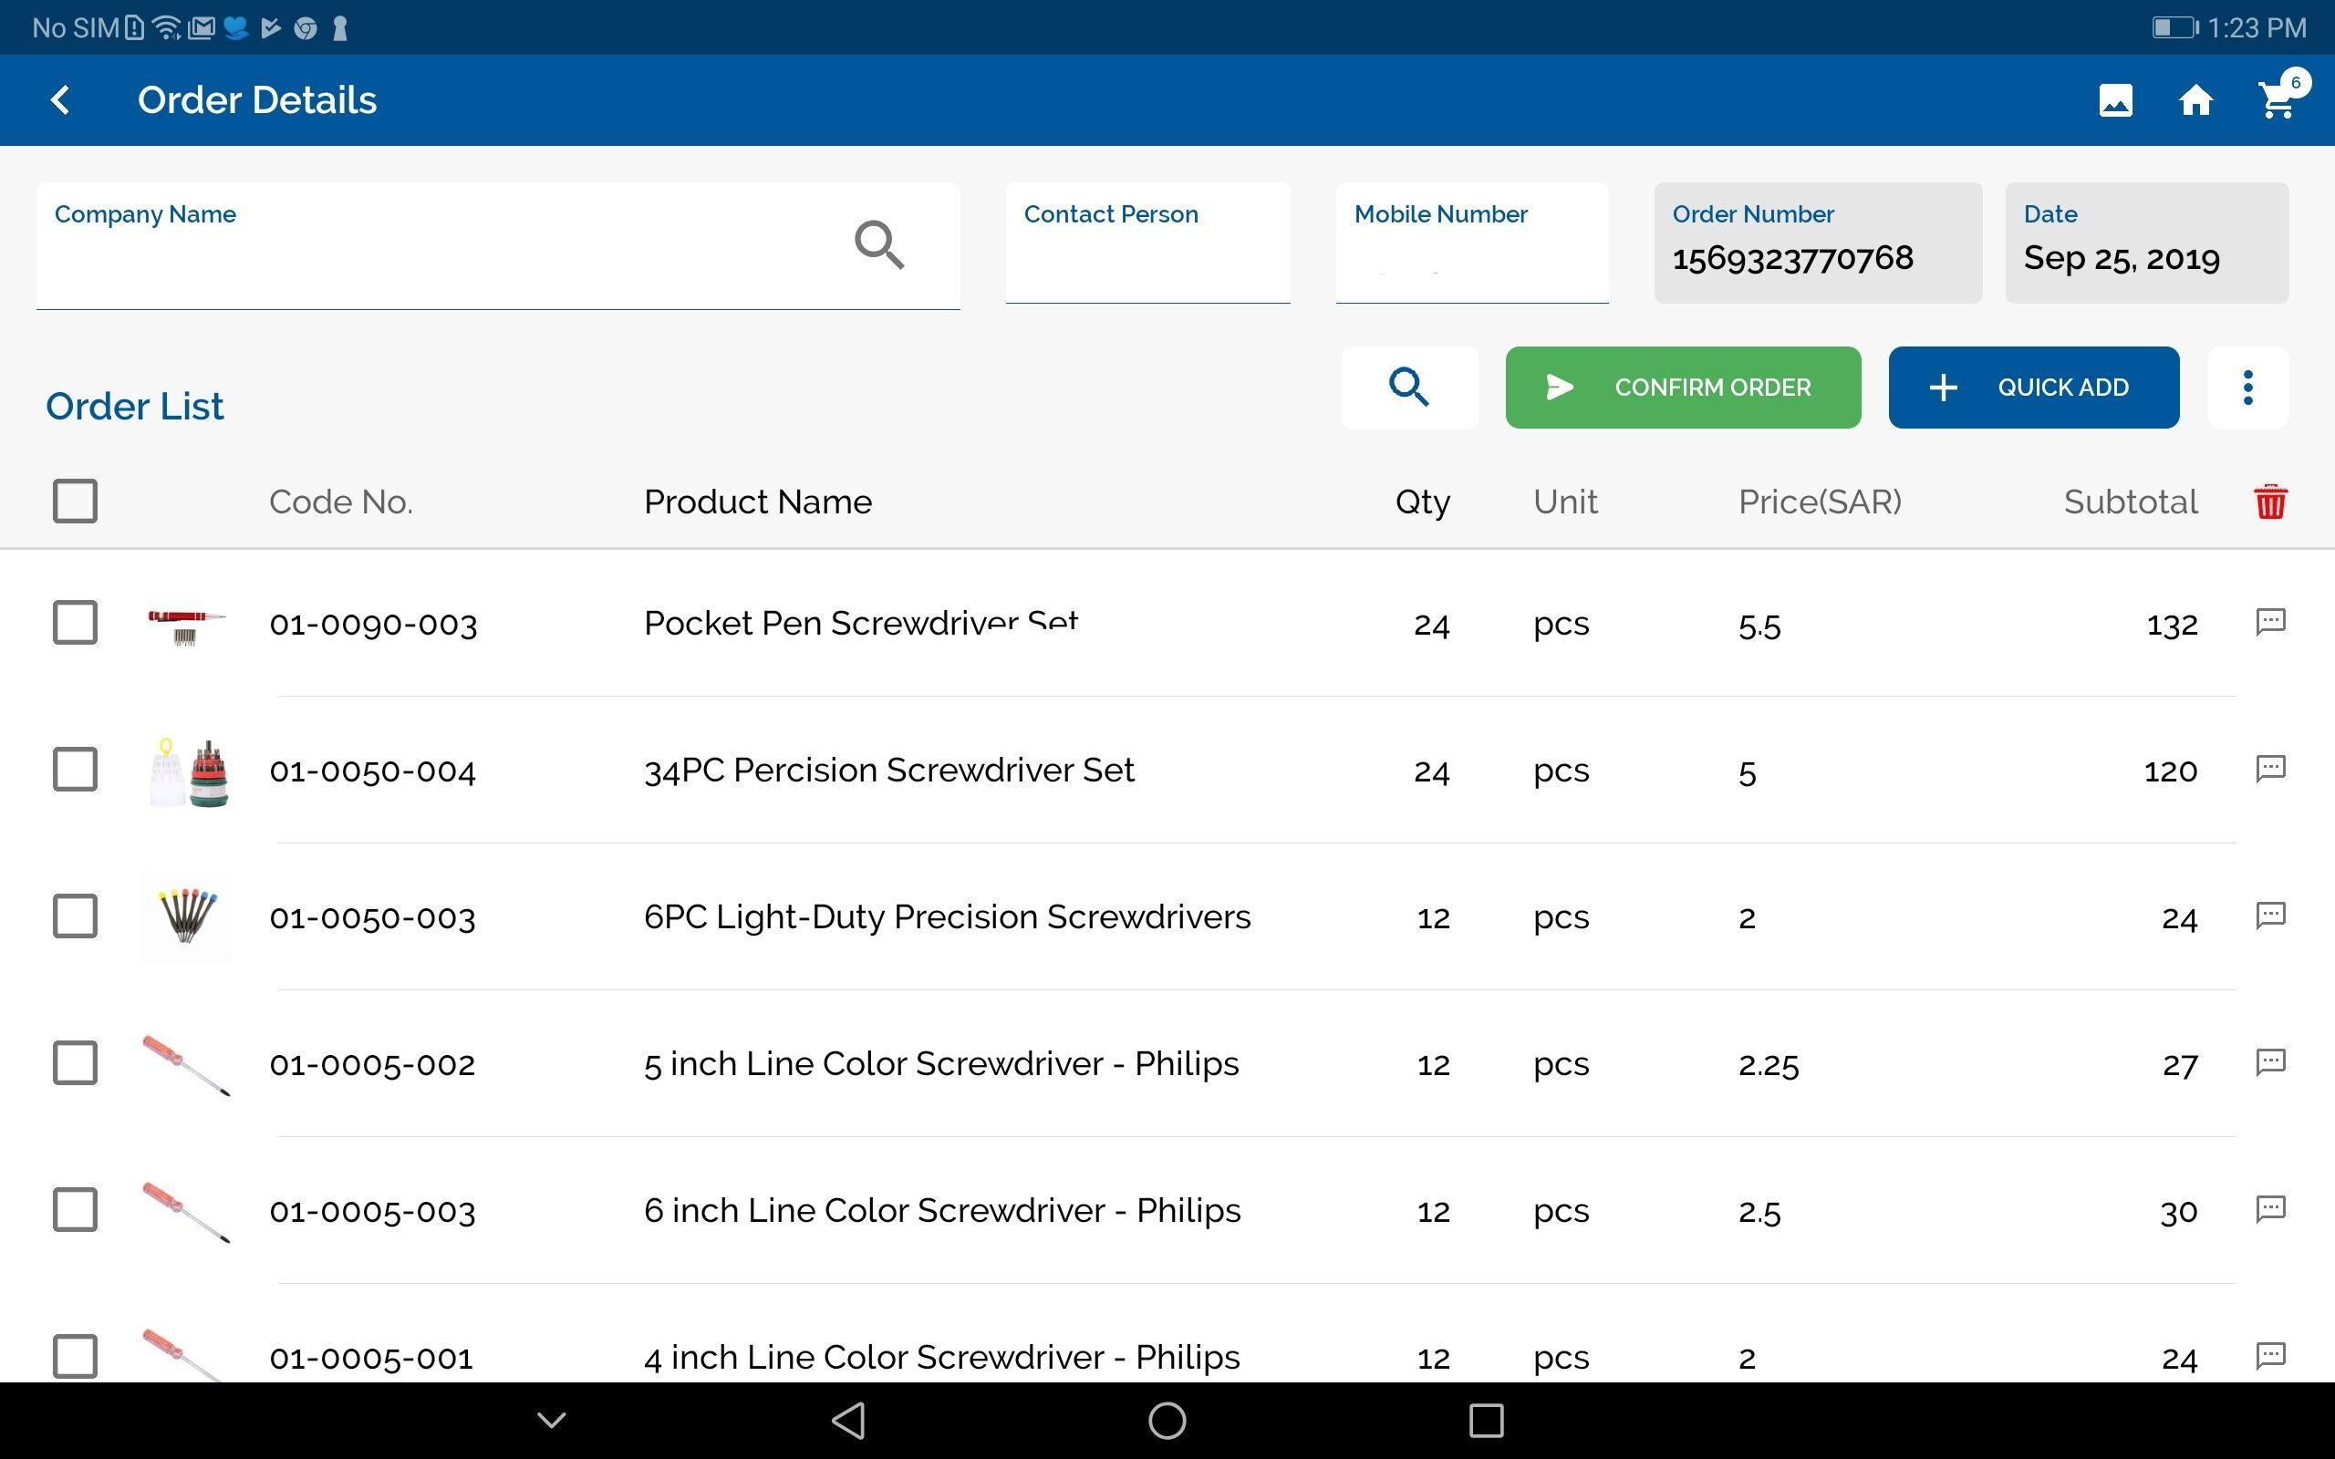The image size is (2335, 1459).
Task: Click the company name search magnifier
Action: 878,245
